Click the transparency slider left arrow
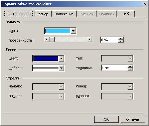Screen dimensions: 149x126 (47, 40)
